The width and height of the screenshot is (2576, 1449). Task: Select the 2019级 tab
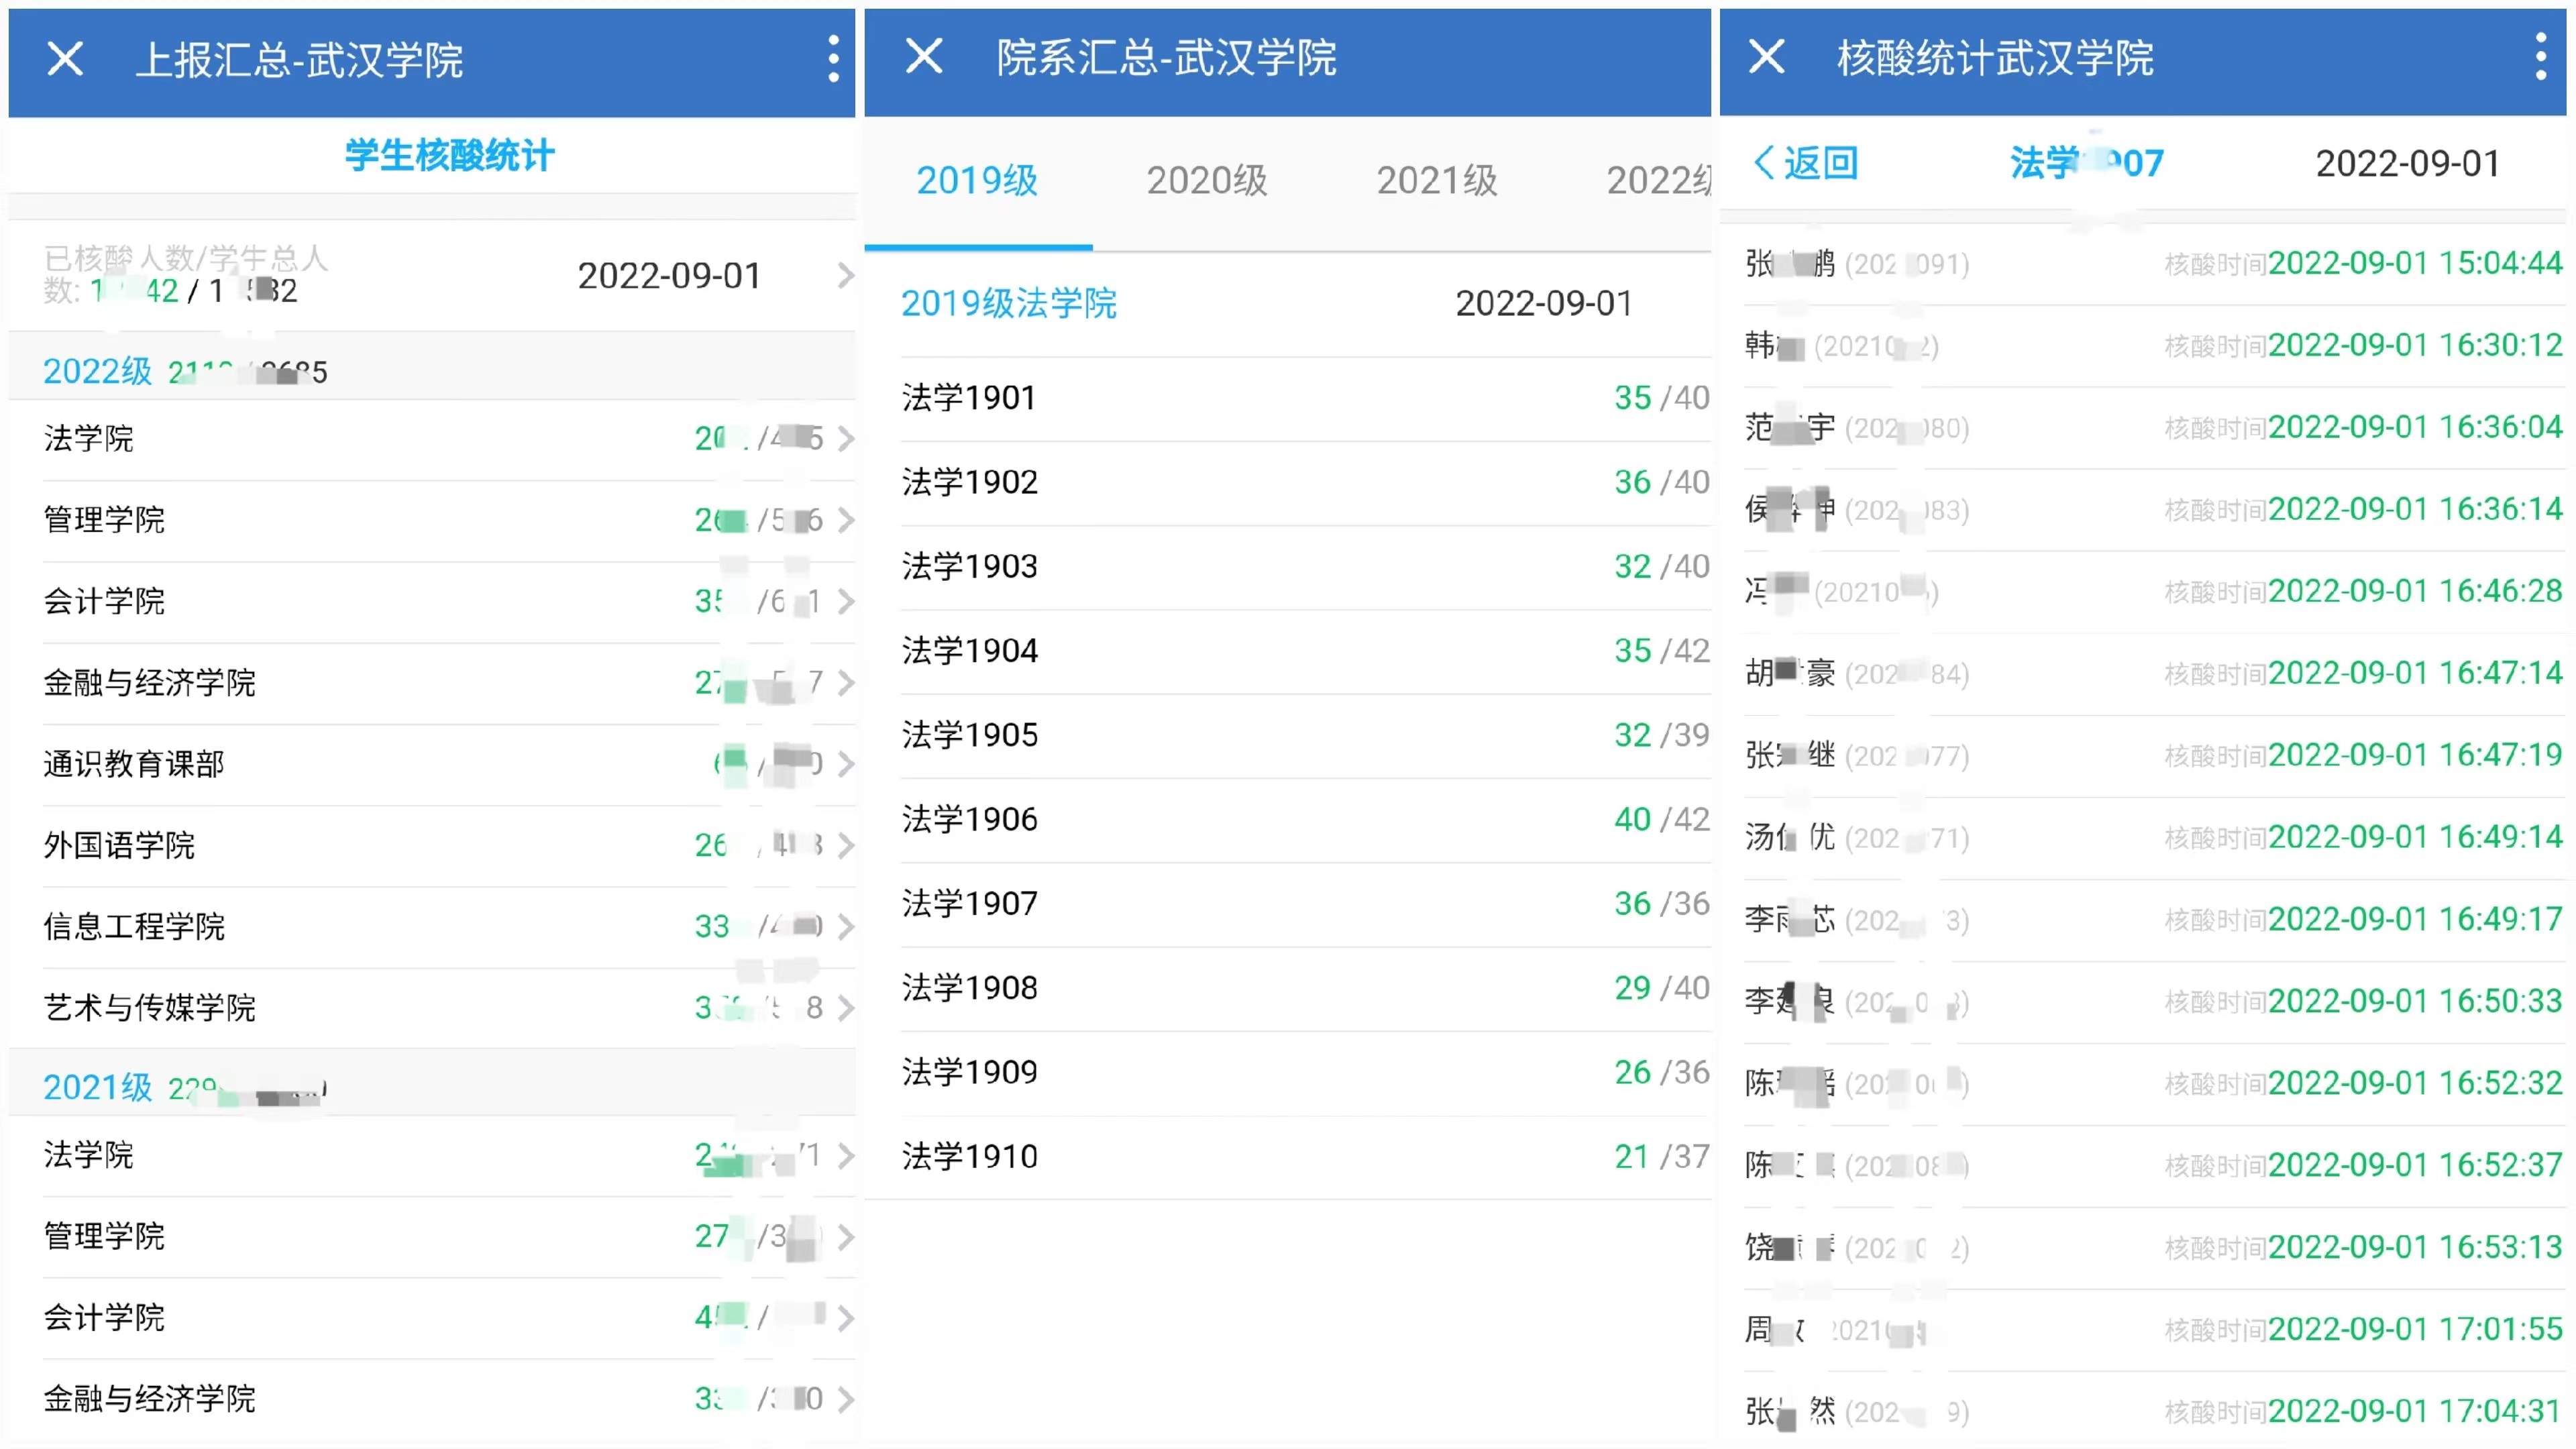click(977, 181)
